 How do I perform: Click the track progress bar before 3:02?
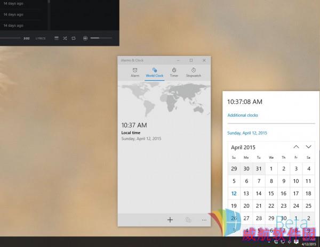point(10,38)
